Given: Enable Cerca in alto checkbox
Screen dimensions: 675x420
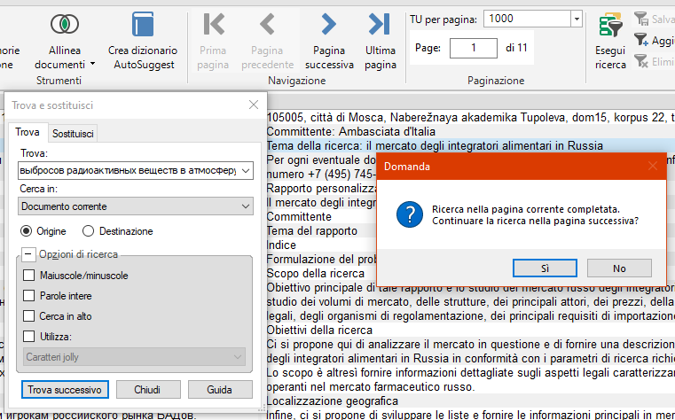Looking at the screenshot, I should click(29, 316).
